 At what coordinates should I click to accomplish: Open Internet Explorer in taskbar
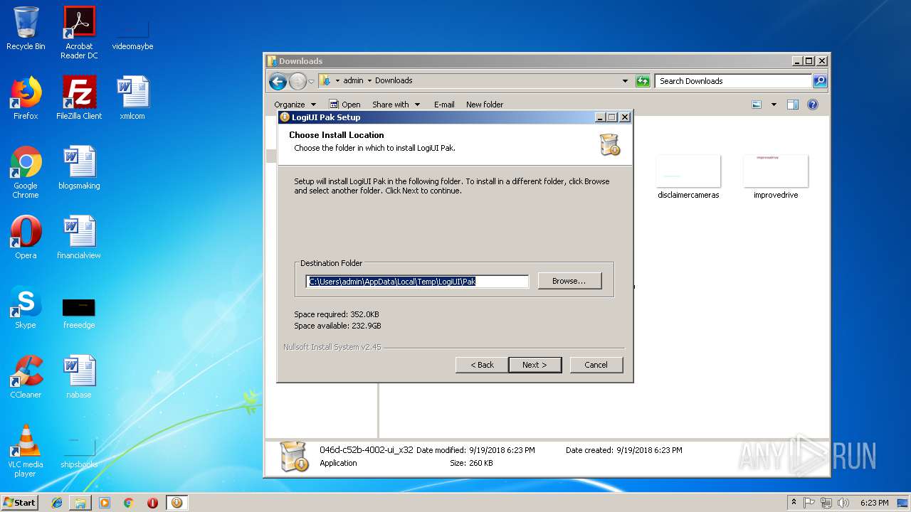click(x=57, y=503)
